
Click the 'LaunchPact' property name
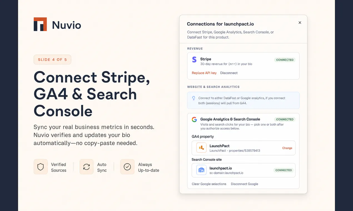coord(220,146)
